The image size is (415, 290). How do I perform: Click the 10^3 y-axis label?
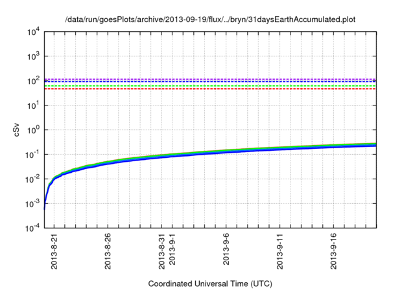(x=33, y=56)
